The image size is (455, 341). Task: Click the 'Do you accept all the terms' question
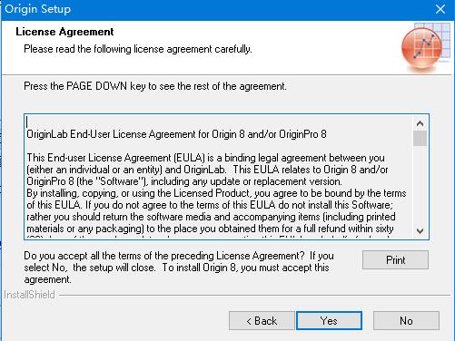tap(179, 268)
